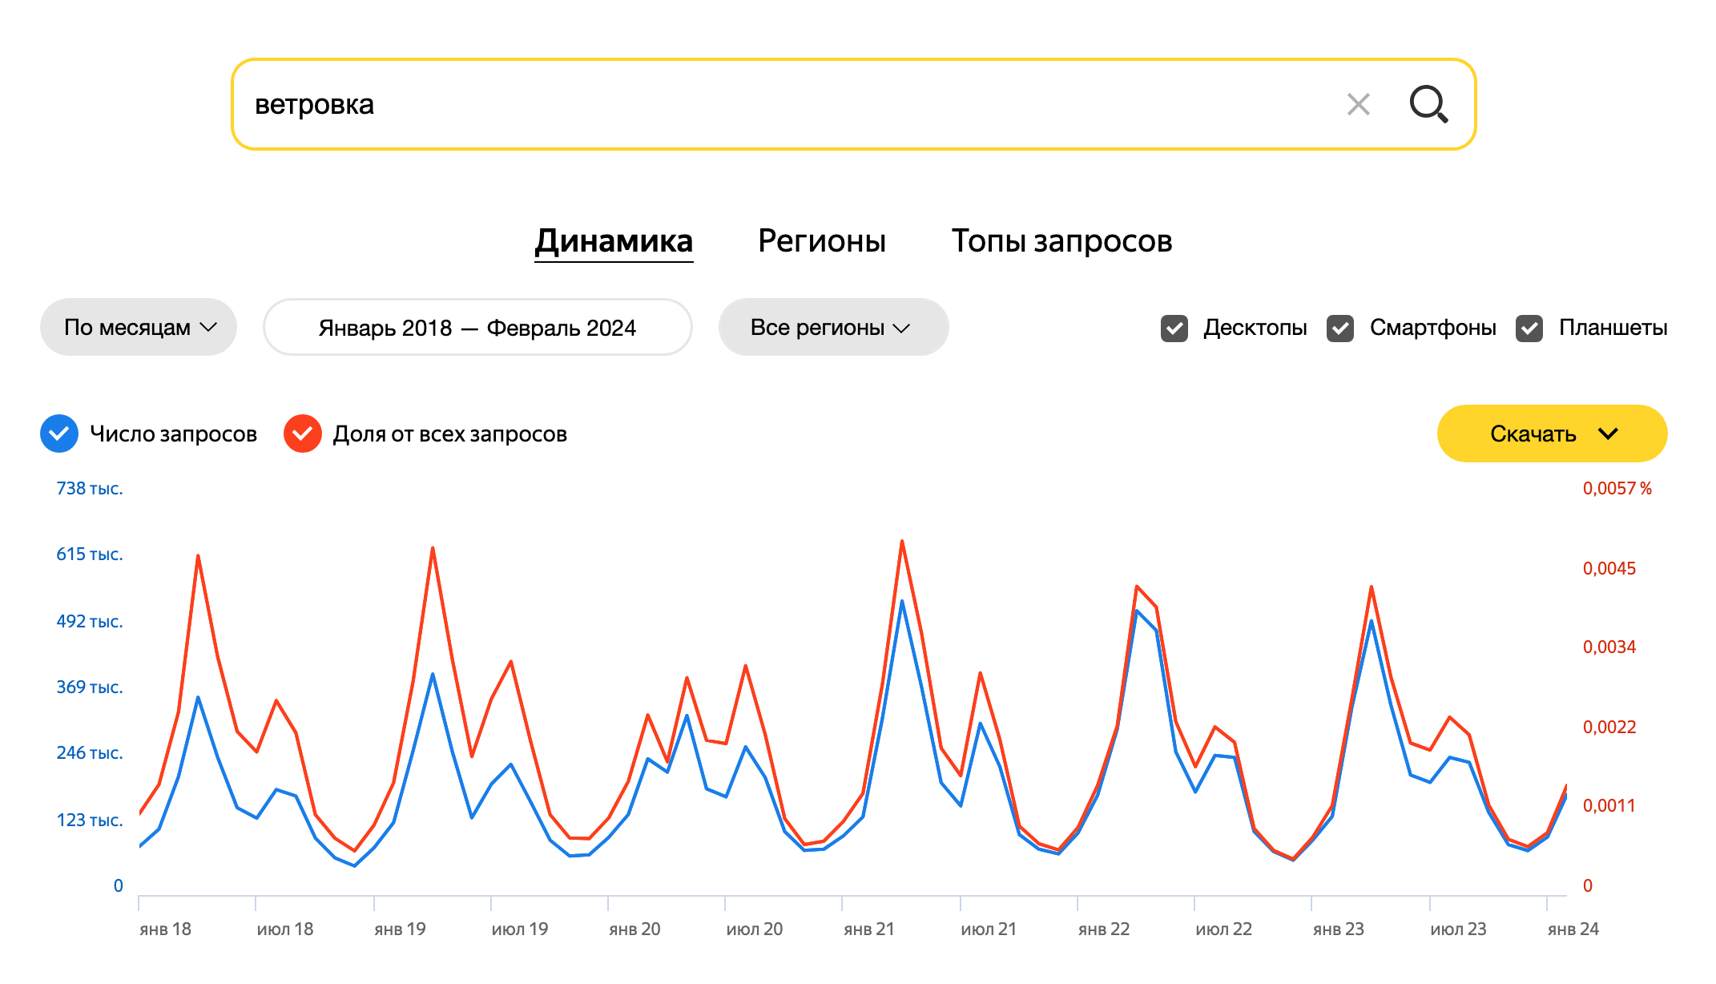
Task: Toggle the red Доля от всех запросов series
Action: [x=303, y=434]
